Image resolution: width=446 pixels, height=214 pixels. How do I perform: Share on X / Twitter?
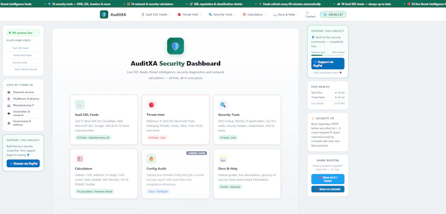(x=328, y=179)
